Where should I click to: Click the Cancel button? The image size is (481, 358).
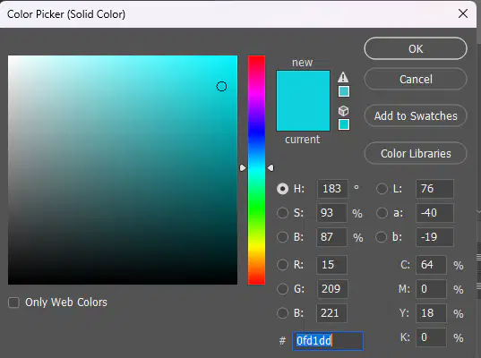click(416, 79)
